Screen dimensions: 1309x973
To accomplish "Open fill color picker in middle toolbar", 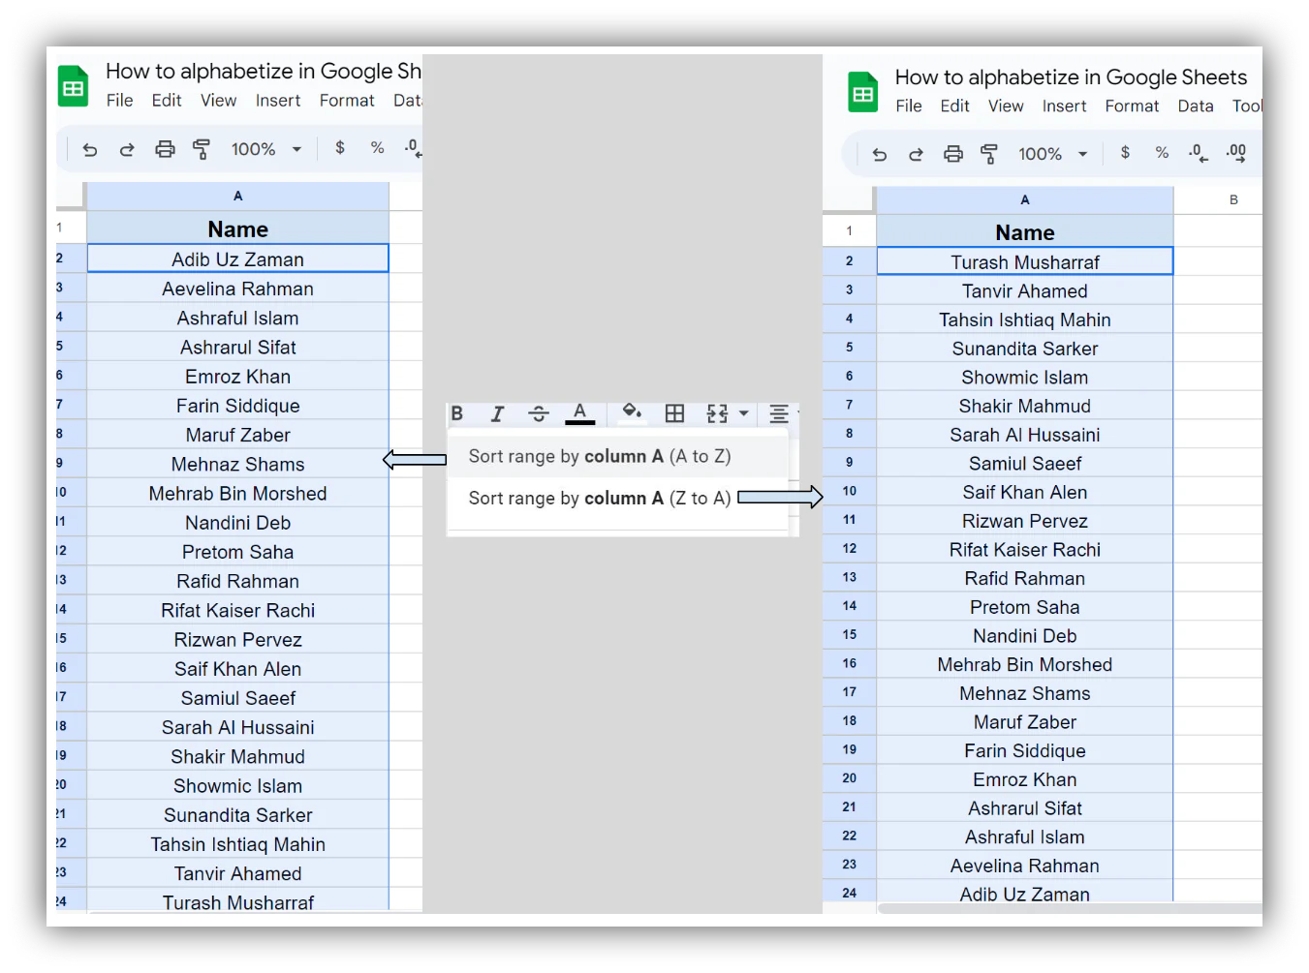I will click(x=632, y=412).
